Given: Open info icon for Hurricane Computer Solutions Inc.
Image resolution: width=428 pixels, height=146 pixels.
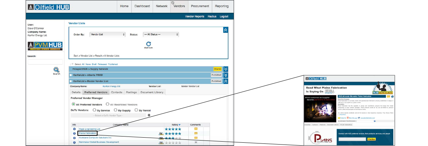Looking at the screenshot, I should point(74,138).
